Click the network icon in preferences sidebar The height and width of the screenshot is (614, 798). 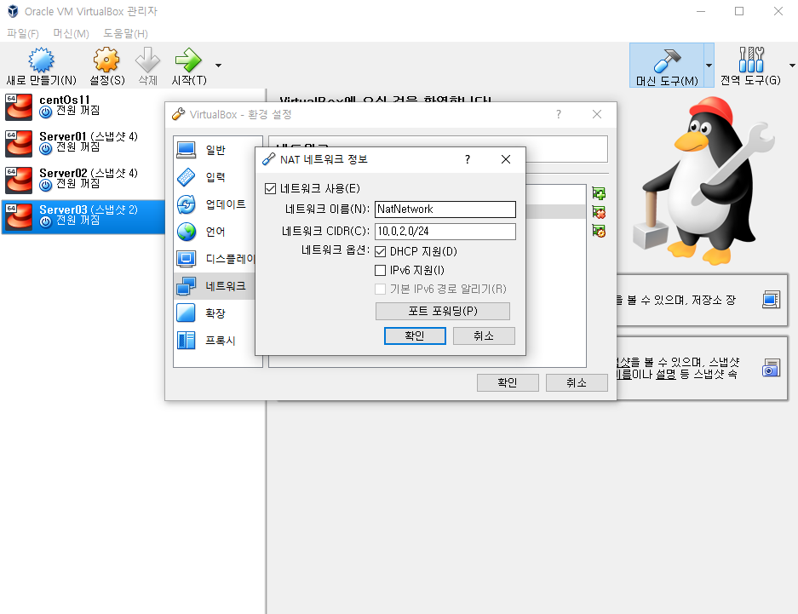point(187,286)
